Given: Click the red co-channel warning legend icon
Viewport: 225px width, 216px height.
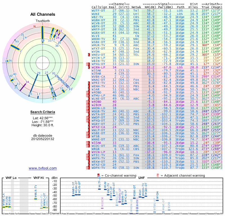Looking at the screenshot, I should coord(98,175).
